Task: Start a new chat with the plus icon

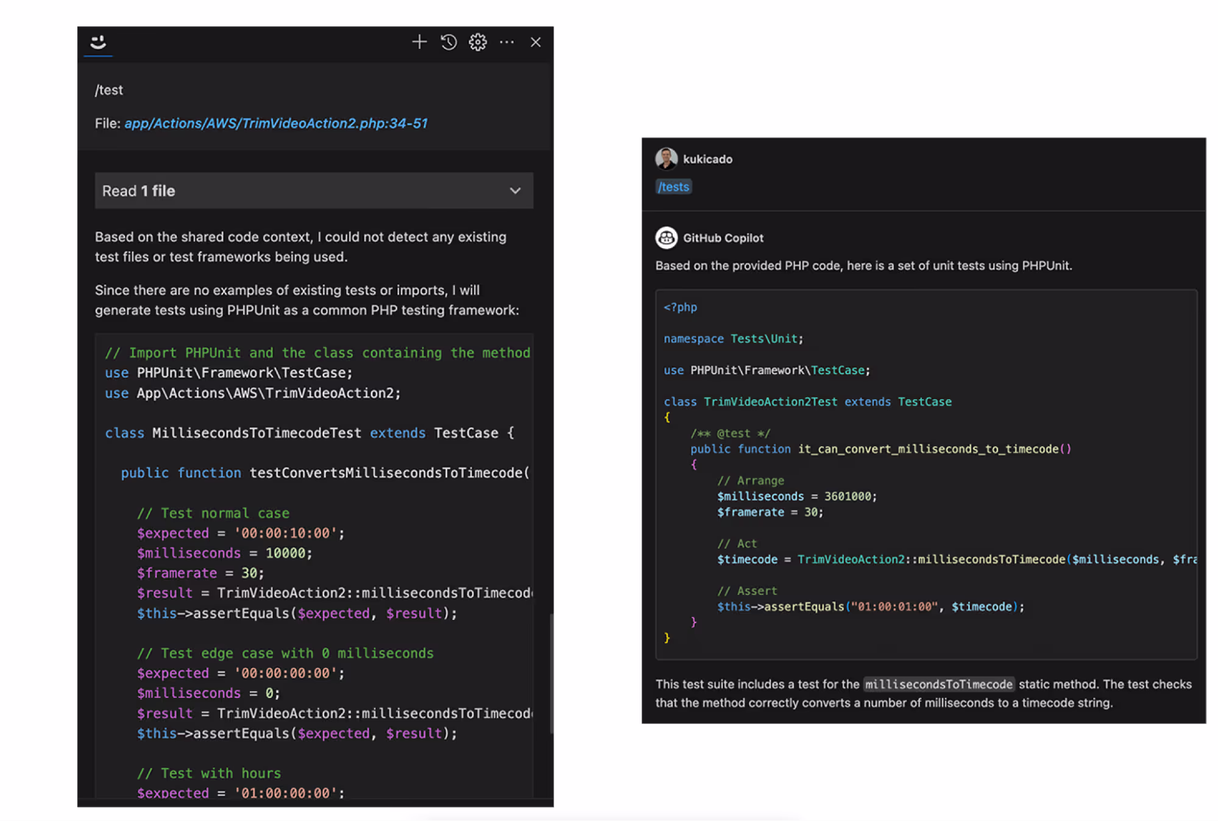Action: coord(419,42)
